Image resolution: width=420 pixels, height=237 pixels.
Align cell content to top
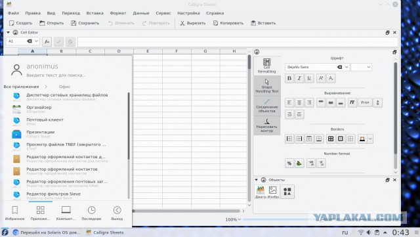pos(321,102)
